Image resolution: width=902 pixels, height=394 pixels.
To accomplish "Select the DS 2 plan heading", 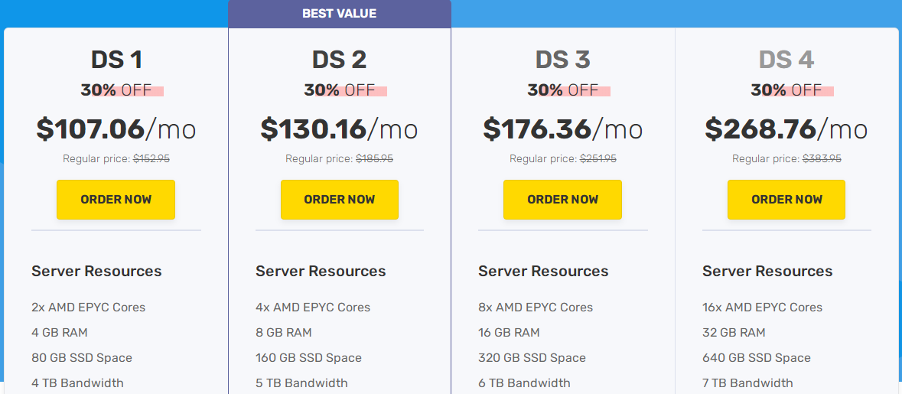I will (339, 60).
